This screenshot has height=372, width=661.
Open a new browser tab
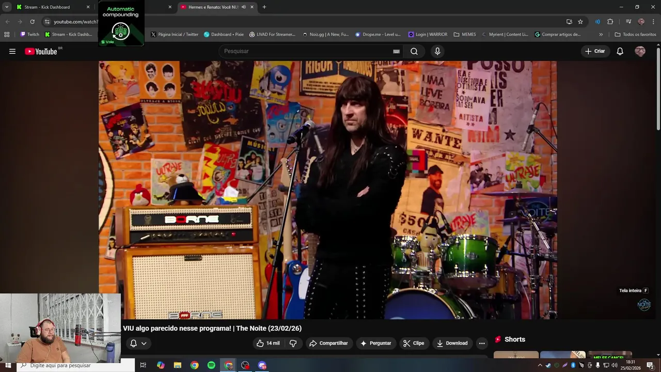pos(264,7)
